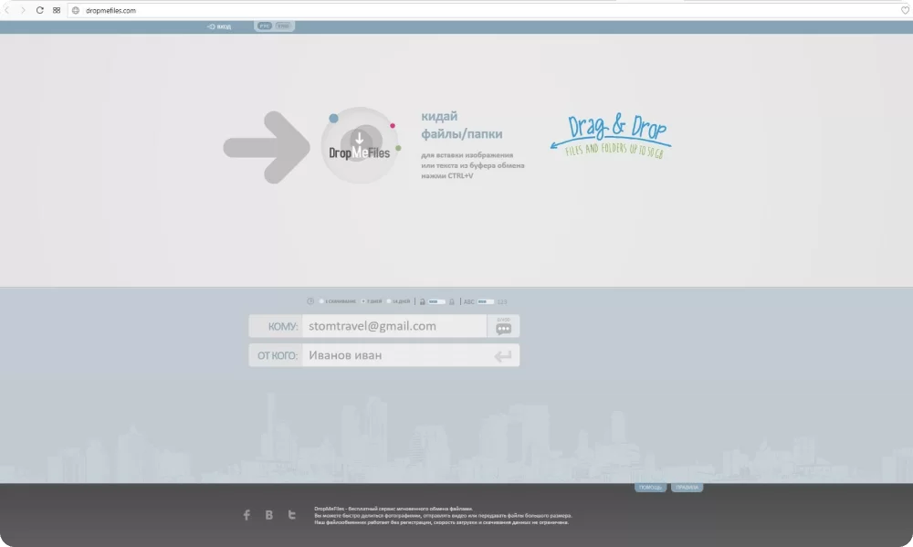Click the DropMeFiles upload circle
This screenshot has width=913, height=547.
[360, 145]
